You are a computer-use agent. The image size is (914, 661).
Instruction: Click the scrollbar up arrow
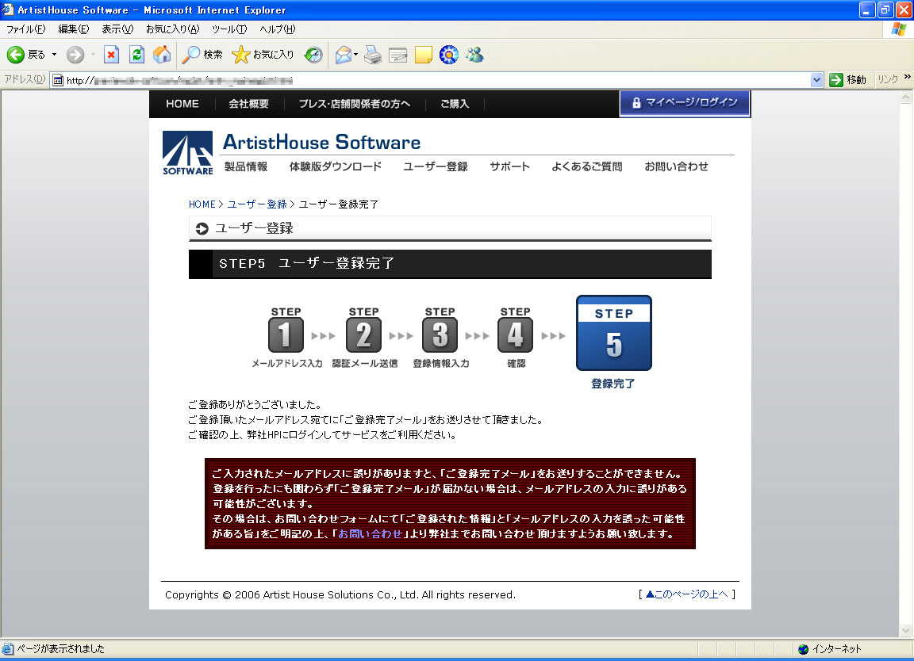(906, 97)
